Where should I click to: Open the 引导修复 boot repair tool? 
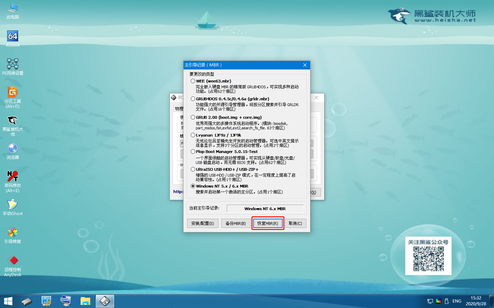coord(12,233)
